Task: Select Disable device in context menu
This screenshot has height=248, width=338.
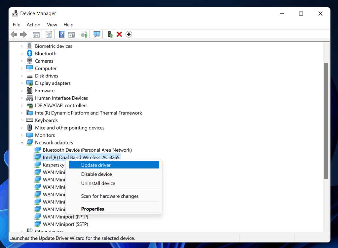Action: (96, 174)
